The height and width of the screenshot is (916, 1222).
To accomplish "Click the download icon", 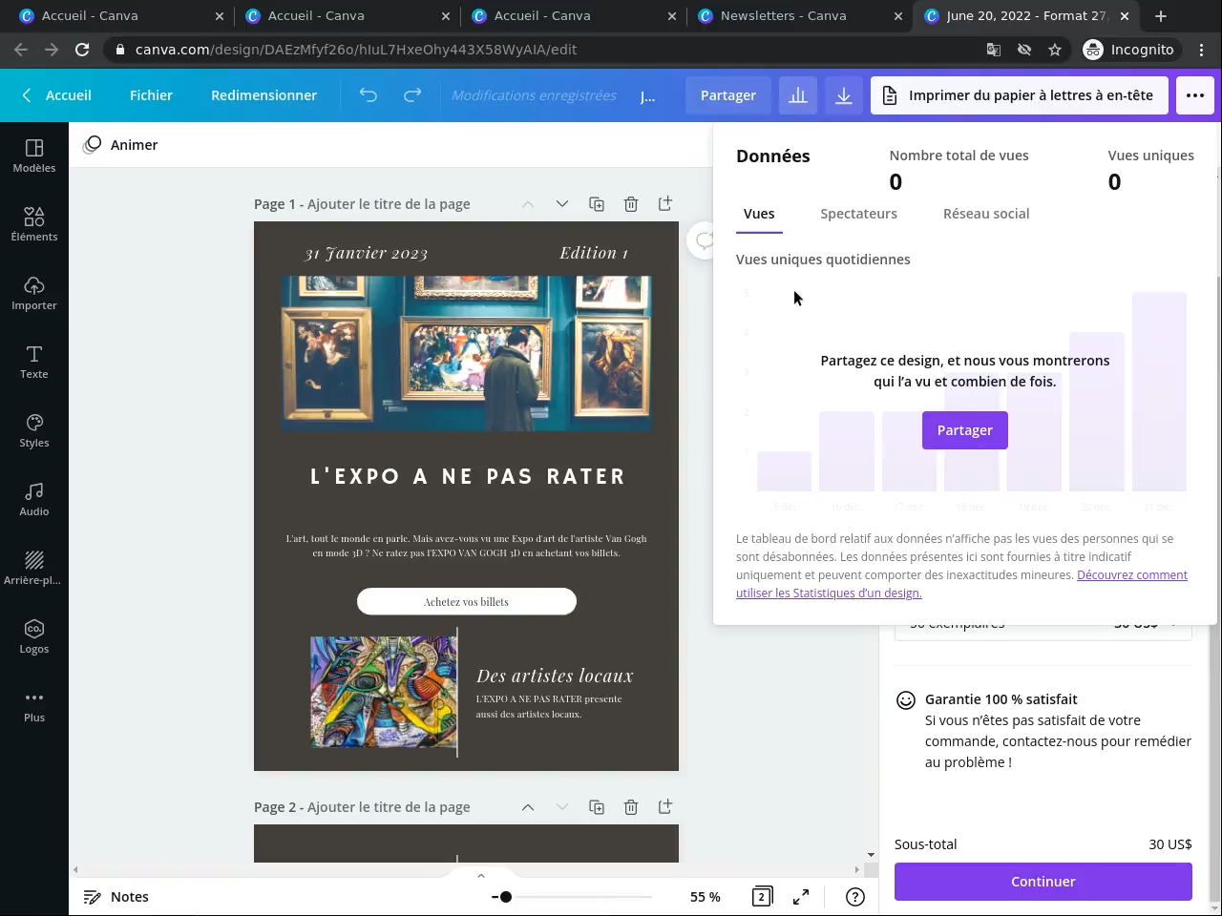I will (844, 95).
